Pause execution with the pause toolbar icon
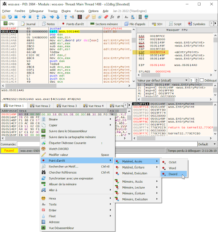The image size is (218, 232). tap(30, 17)
